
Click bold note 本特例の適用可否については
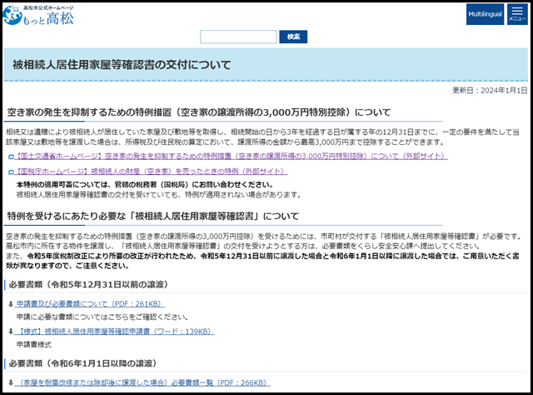[x=145, y=184]
